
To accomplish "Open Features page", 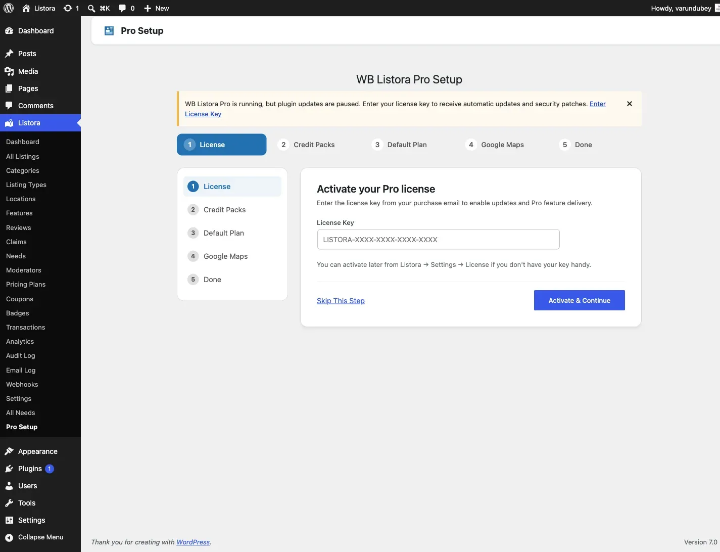I will point(19,213).
